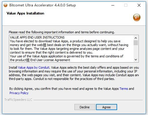The width and height of the screenshot is (148, 115).
Task: Open the Value Apps Terms link
Action: (x=124, y=89)
